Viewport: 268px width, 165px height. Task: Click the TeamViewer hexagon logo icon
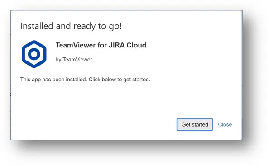pos(34,54)
